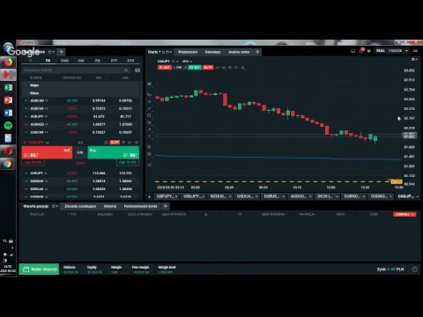
Task: Click the green deposit button
Action: click(39, 269)
